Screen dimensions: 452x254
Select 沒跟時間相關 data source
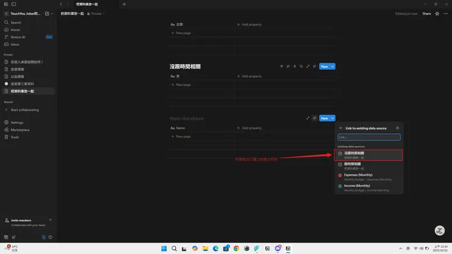coord(368,155)
